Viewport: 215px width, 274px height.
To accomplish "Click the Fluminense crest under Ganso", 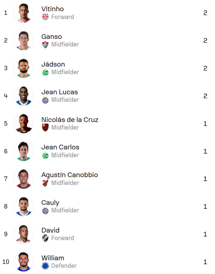I will tap(45, 45).
